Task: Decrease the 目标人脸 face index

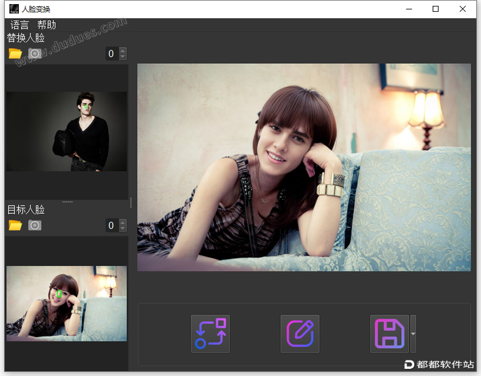Action: click(x=123, y=228)
